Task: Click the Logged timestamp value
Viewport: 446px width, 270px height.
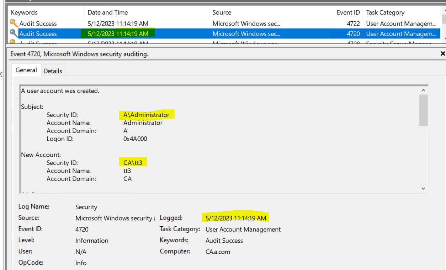Action: click(236, 218)
